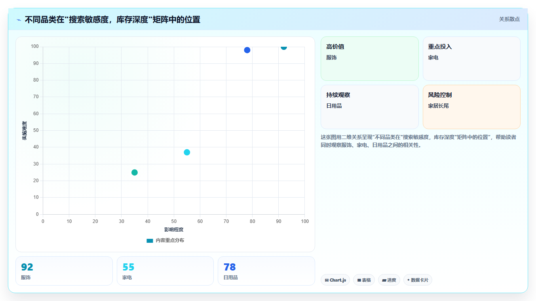
Task: Open the 持续观察 日用品 card
Action: click(x=369, y=107)
